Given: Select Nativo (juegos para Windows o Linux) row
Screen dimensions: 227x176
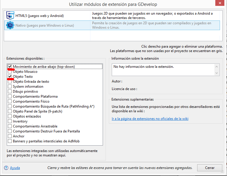Looking at the screenshot, I should tap(112, 25).
